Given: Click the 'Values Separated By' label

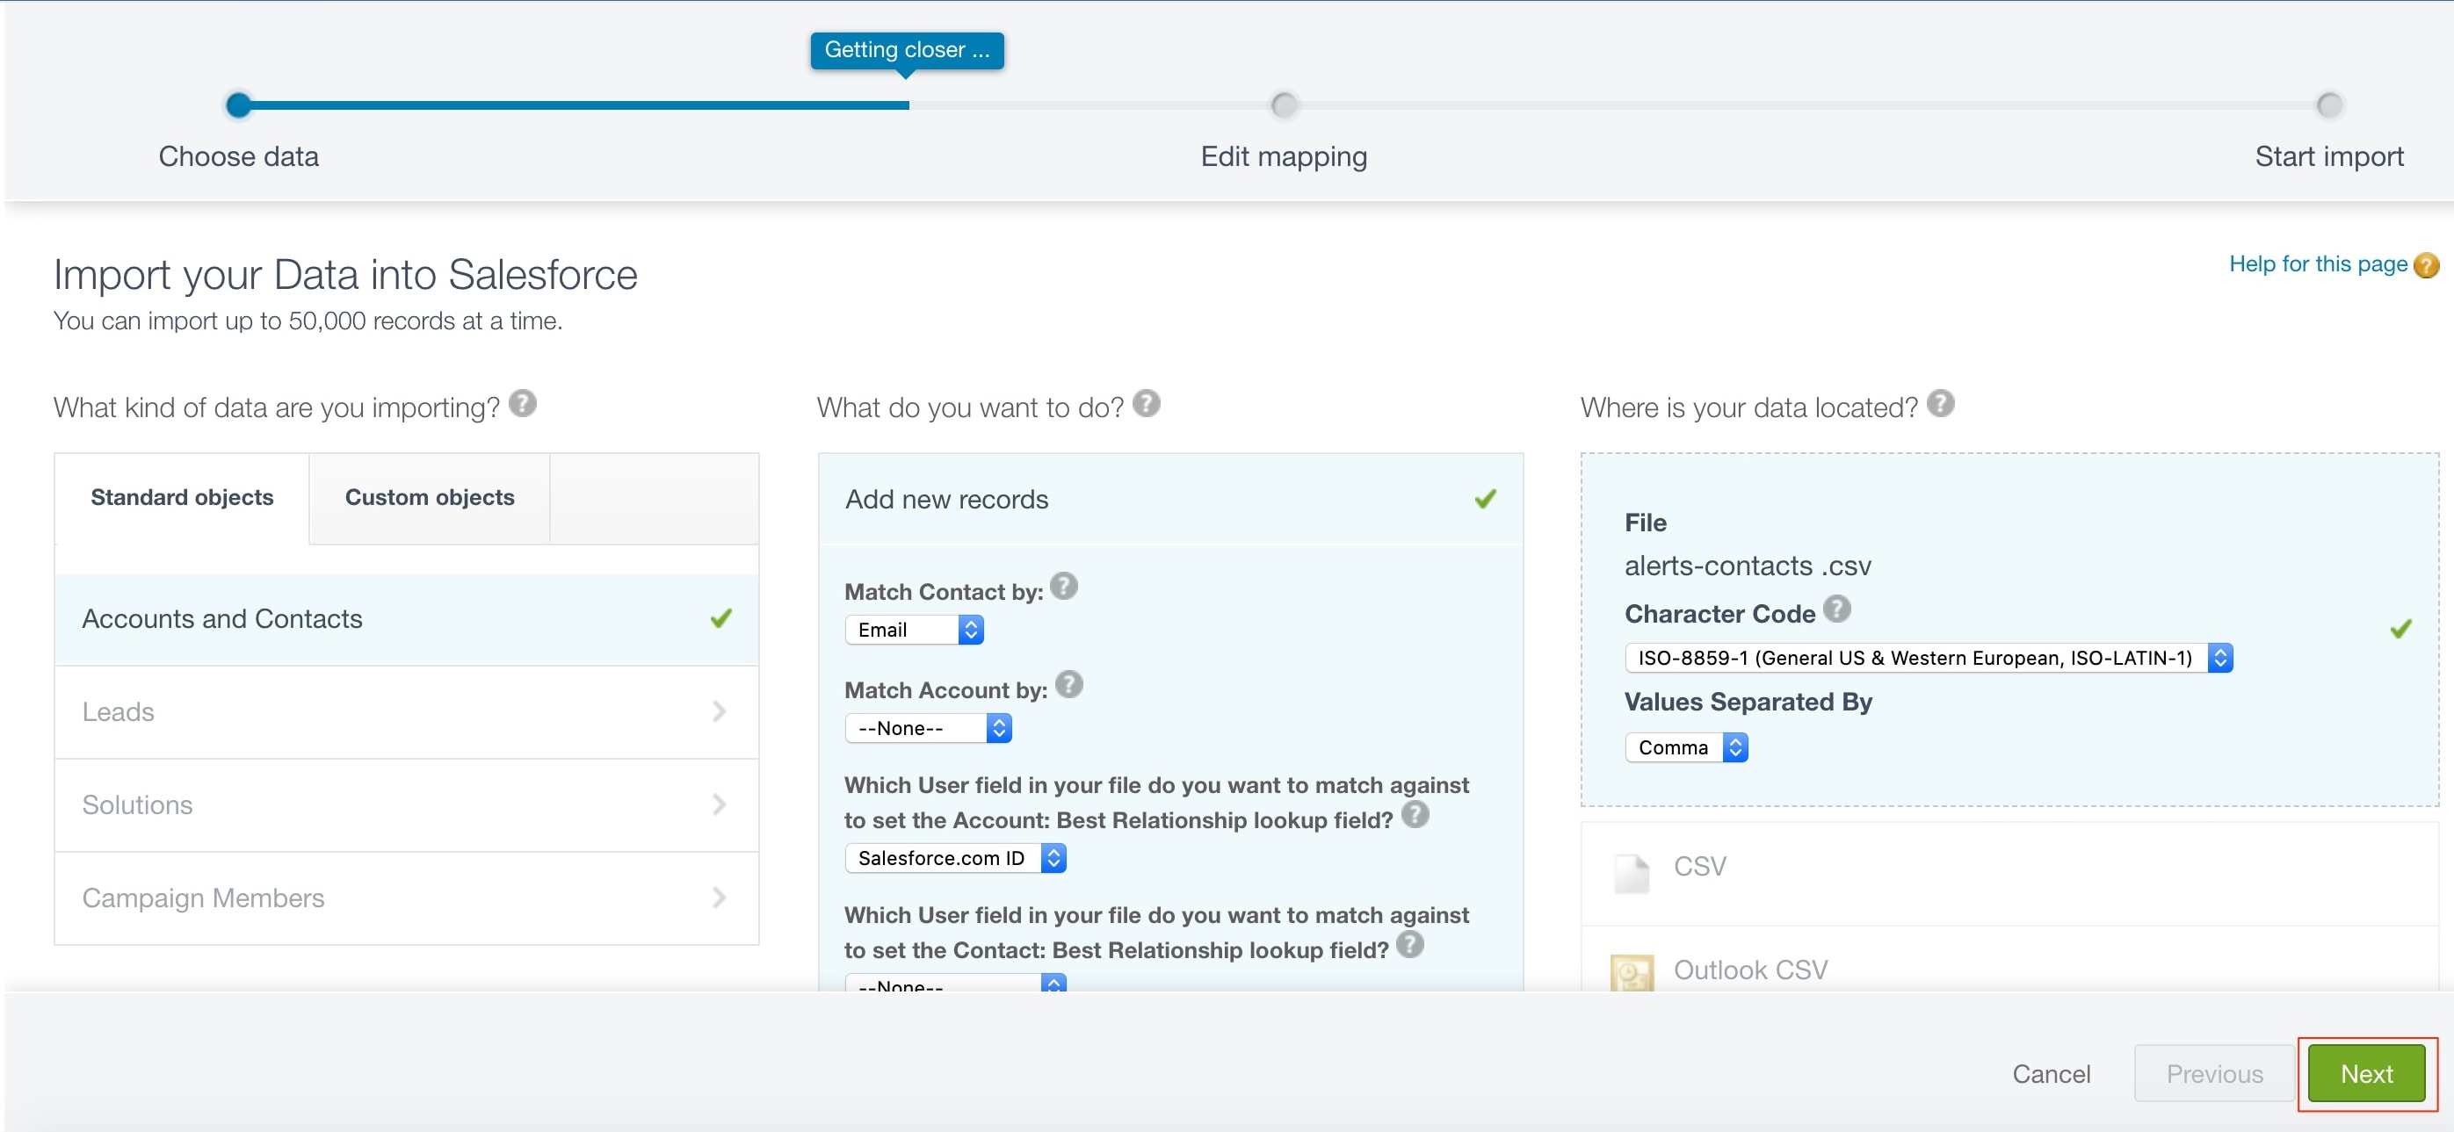Looking at the screenshot, I should pos(1748,703).
